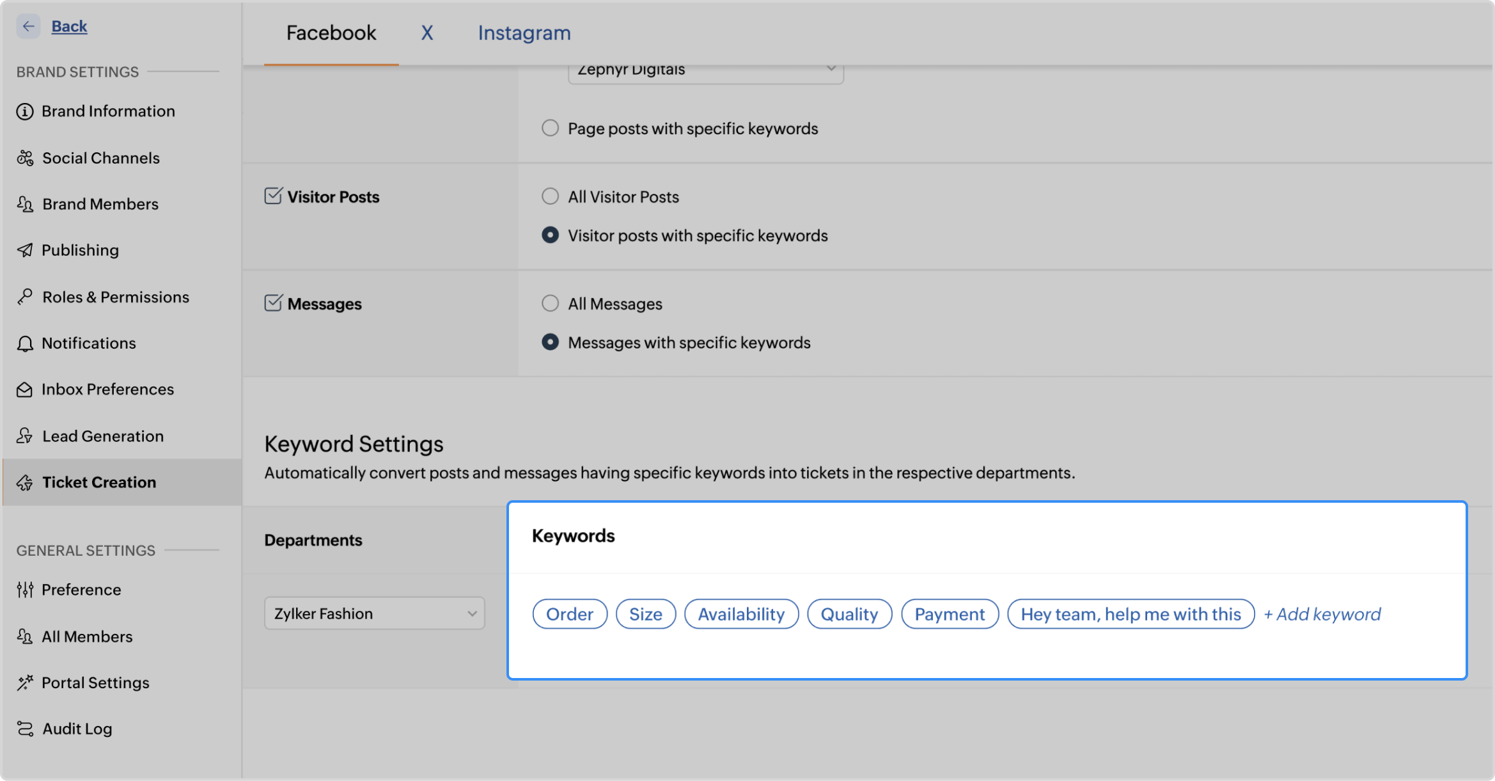Click the Add keyword link

pos(1322,614)
